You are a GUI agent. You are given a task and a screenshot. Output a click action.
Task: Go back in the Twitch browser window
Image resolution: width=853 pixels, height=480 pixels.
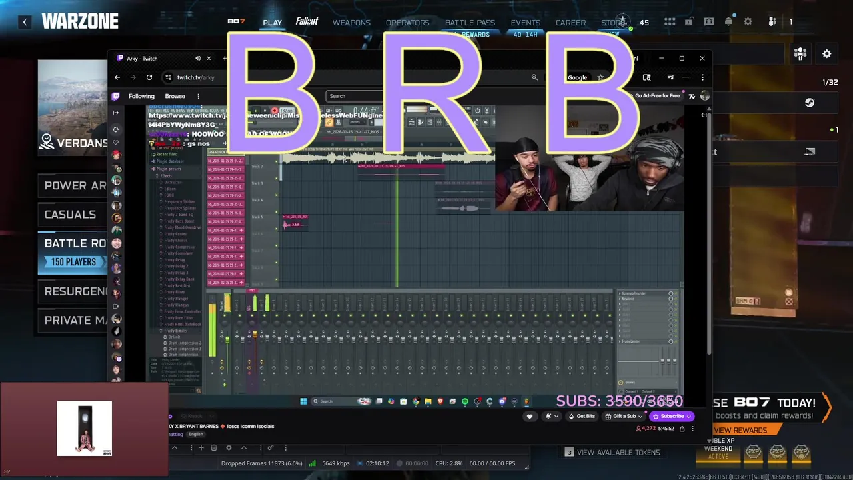click(117, 77)
